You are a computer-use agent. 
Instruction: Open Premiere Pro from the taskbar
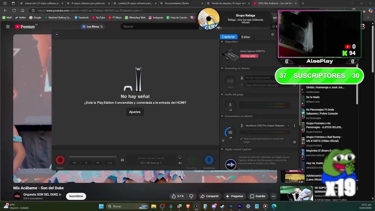(x=240, y=206)
